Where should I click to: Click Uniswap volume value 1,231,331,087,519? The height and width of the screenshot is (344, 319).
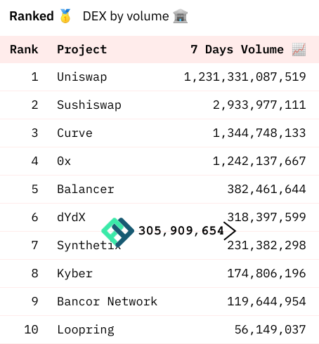(x=245, y=77)
